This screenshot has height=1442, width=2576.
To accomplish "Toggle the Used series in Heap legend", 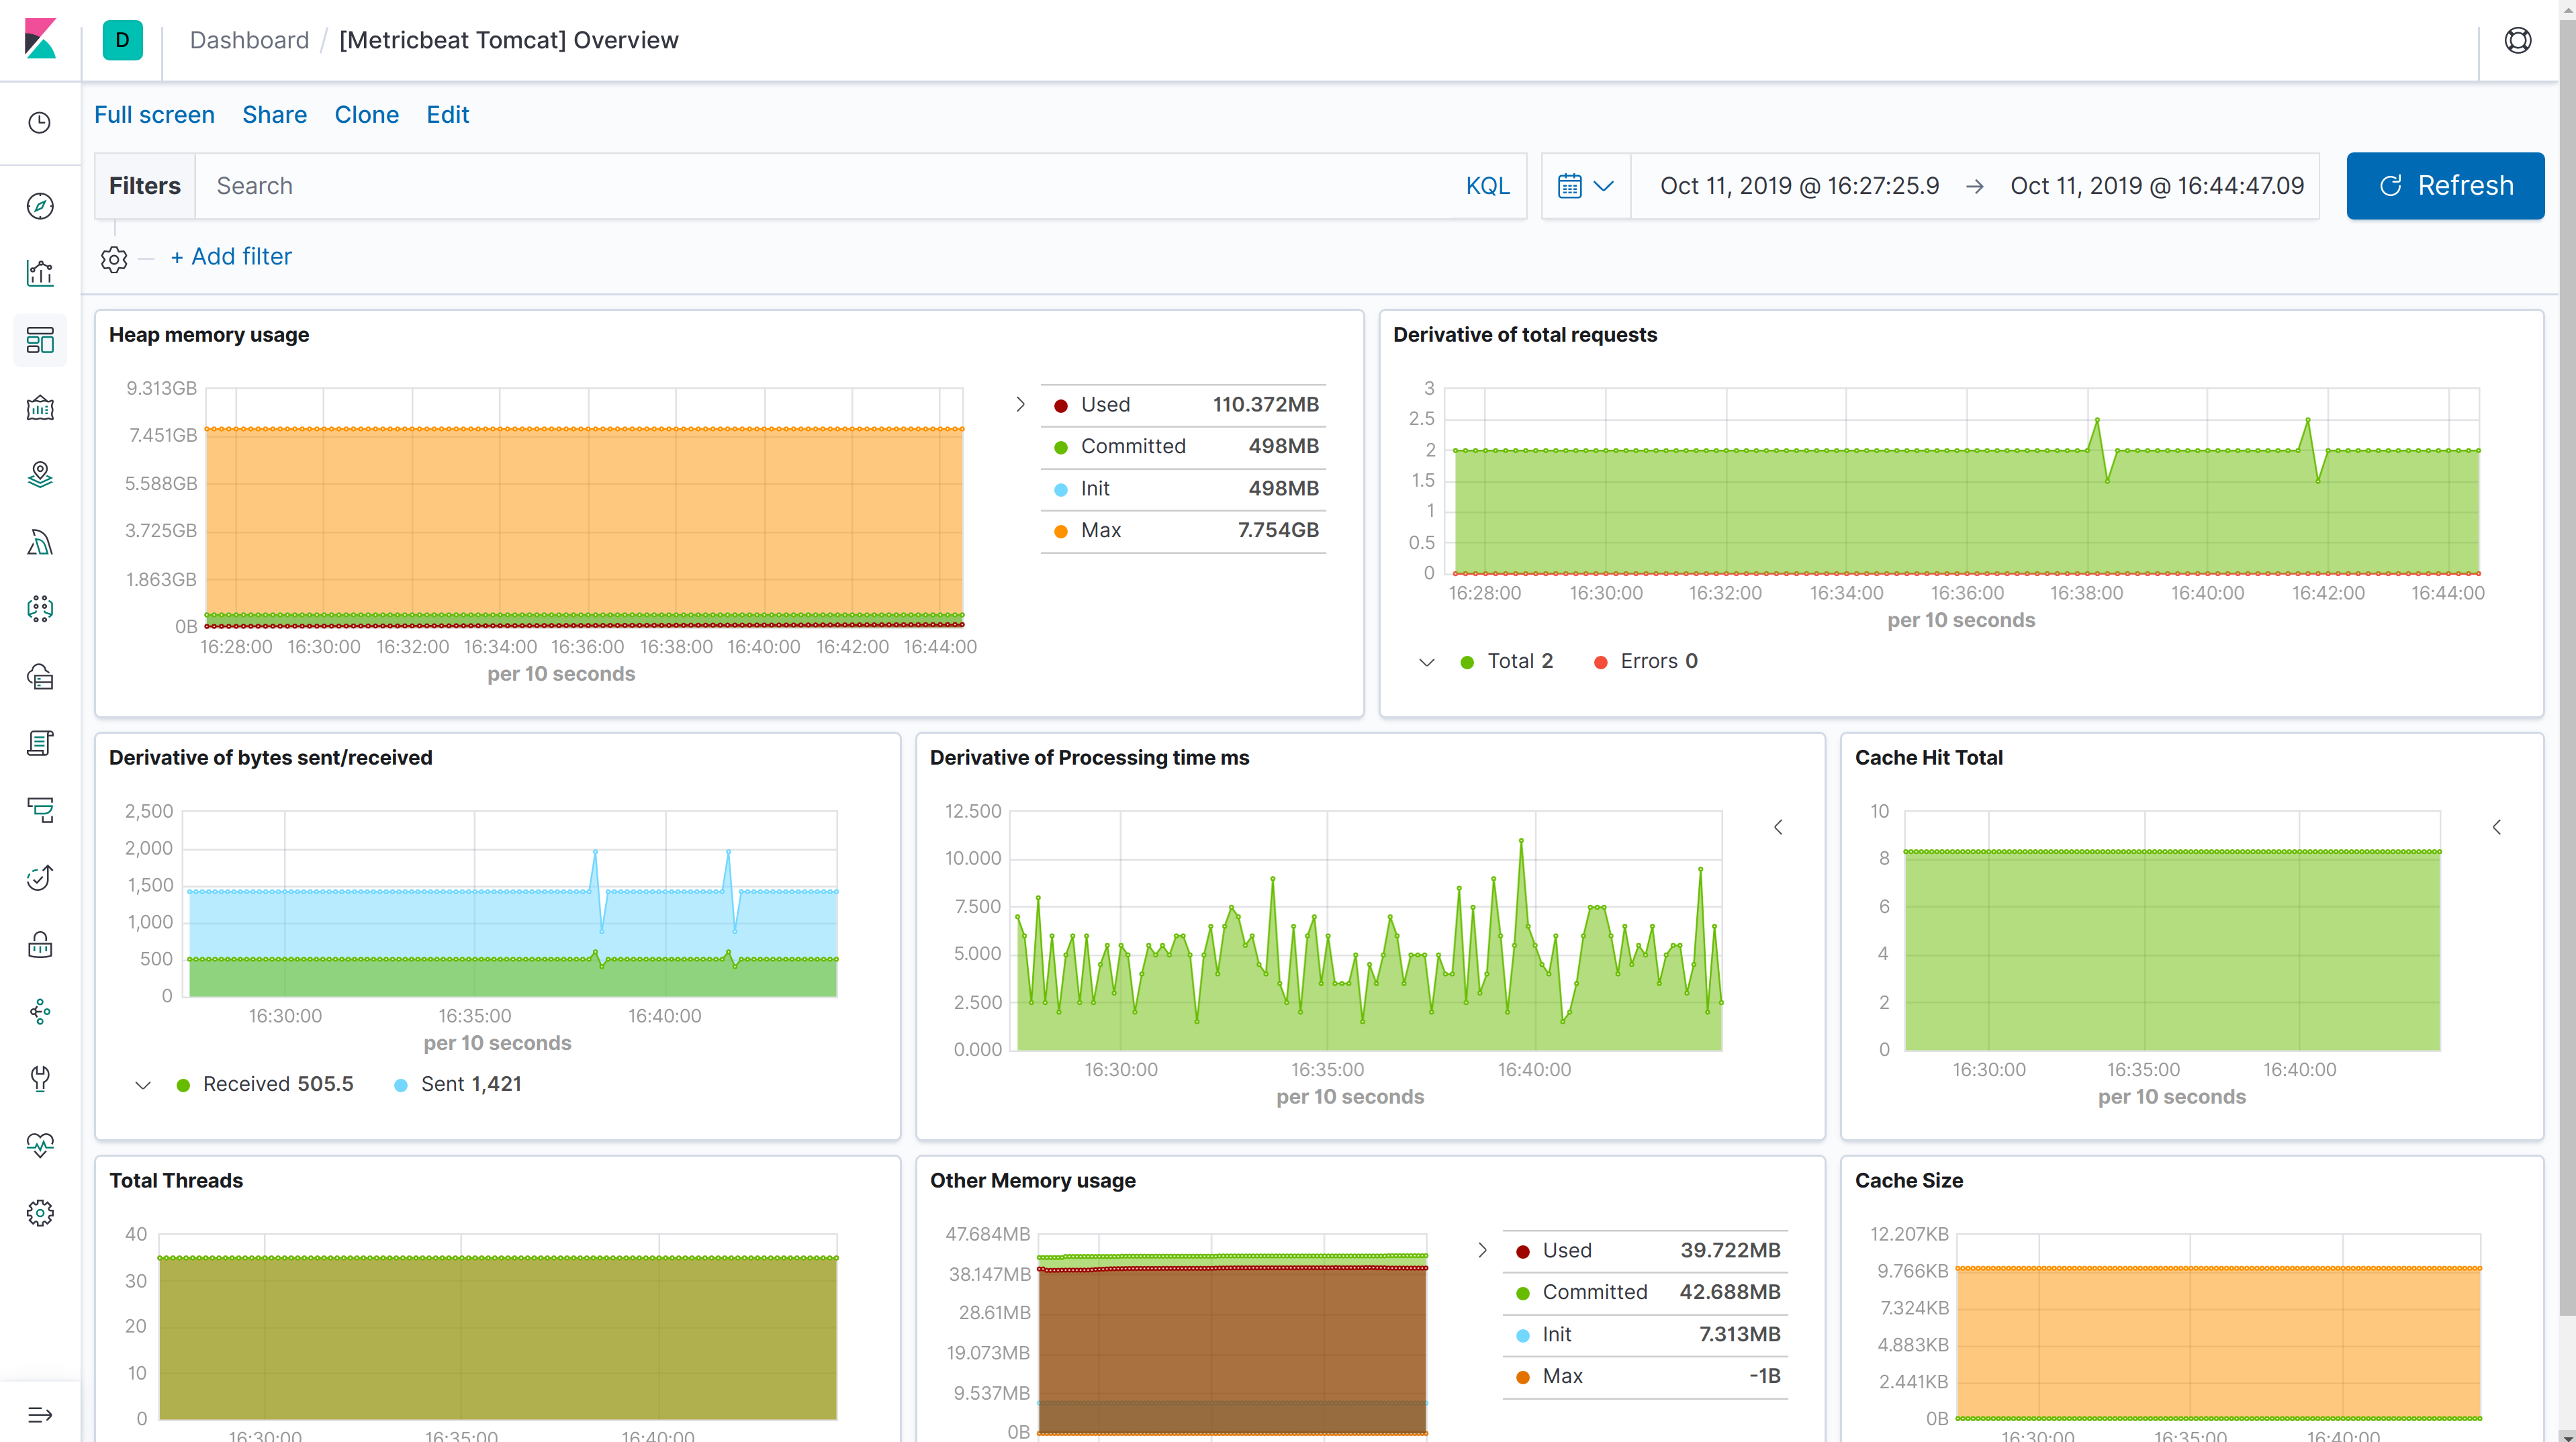I will (1105, 405).
